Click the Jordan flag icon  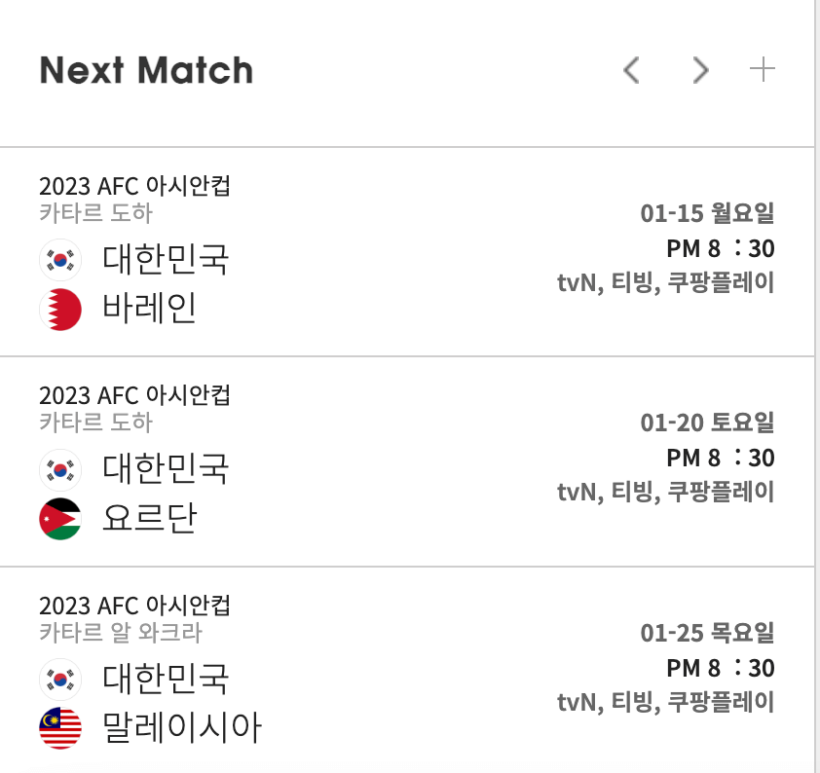click(x=60, y=519)
